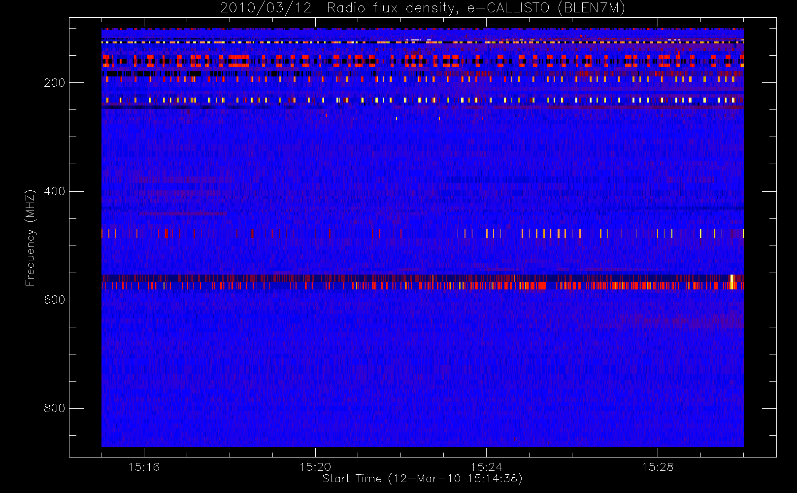This screenshot has width=797, height=493.
Task: Click the 15:16 time tick label
Action: point(144,467)
